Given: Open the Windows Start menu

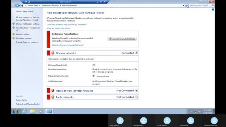Looking at the screenshot, I should [16, 111].
